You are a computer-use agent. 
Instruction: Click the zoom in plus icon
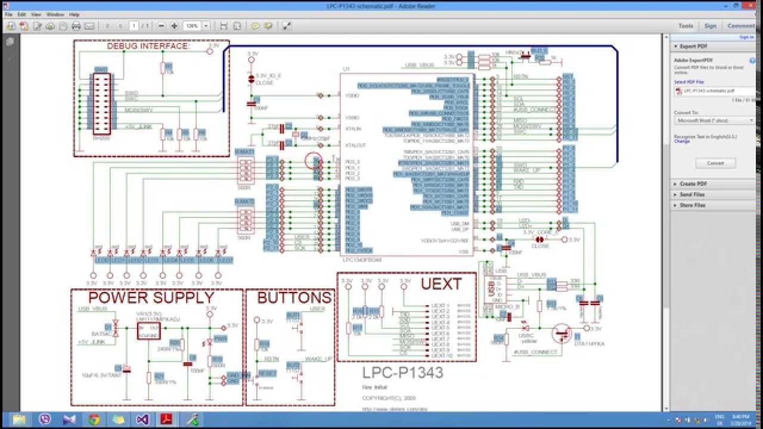coord(174,26)
